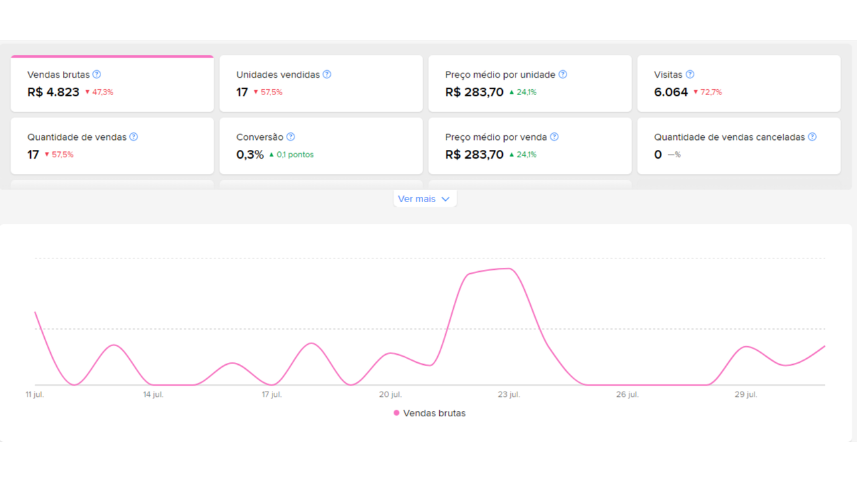This screenshot has width=857, height=482.
Task: Select the Conversão metric card
Action: [x=321, y=146]
